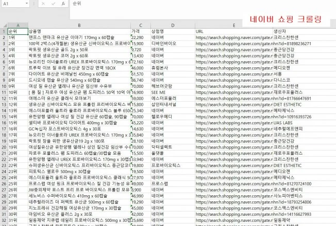Select the store cell 프로스랩
Screen dimensions: 336x226
(x=173, y=184)
